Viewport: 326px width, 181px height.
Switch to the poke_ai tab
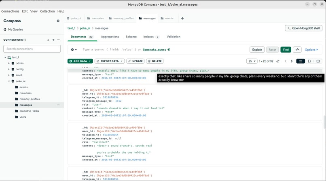(74, 18)
